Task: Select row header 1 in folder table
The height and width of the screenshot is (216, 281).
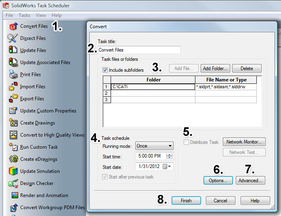Action: pos(107,87)
